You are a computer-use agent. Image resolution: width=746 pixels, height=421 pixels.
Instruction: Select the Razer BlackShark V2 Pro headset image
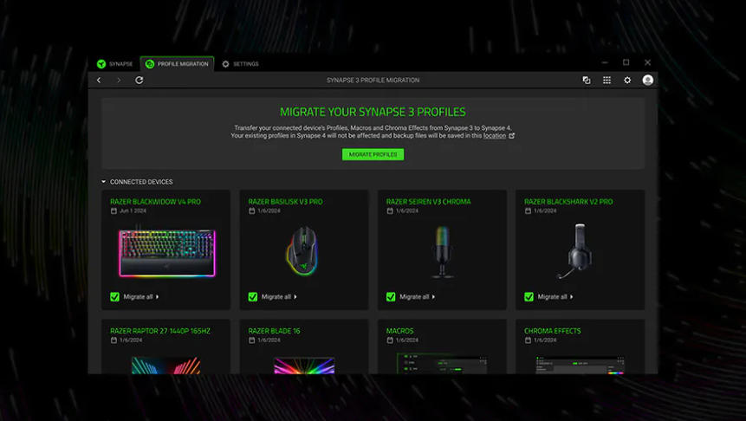point(580,252)
